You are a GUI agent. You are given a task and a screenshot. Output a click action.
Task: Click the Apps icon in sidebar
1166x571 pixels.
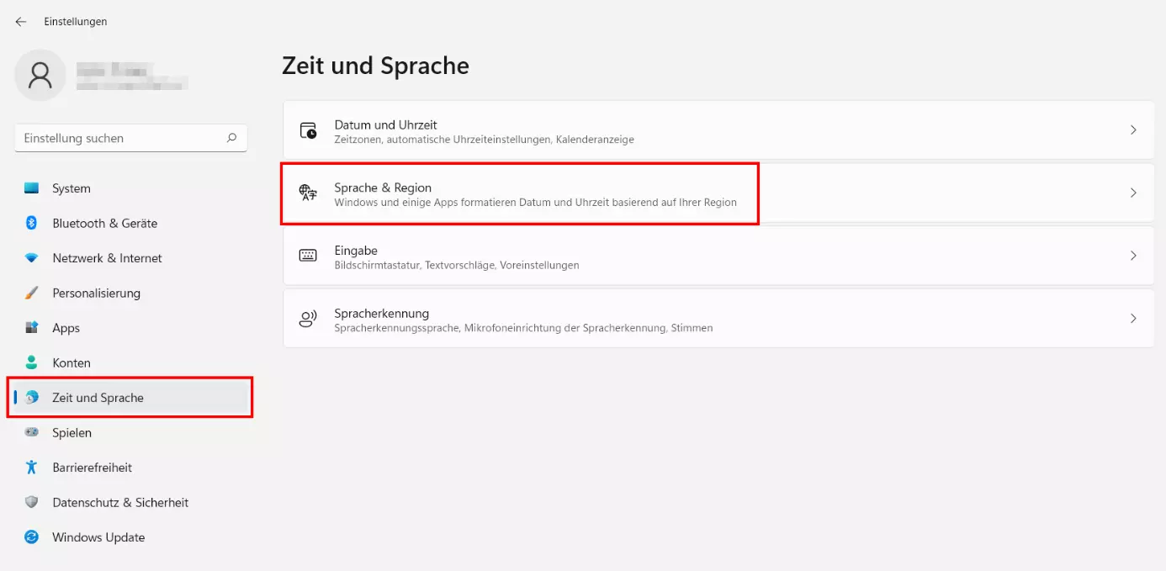(32, 328)
